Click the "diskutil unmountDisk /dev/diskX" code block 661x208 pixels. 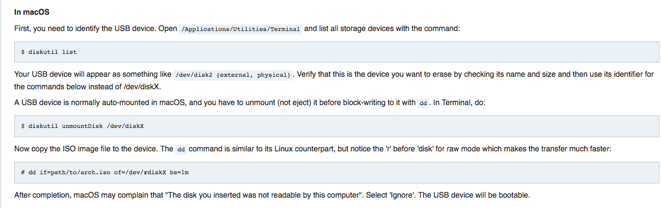337,126
